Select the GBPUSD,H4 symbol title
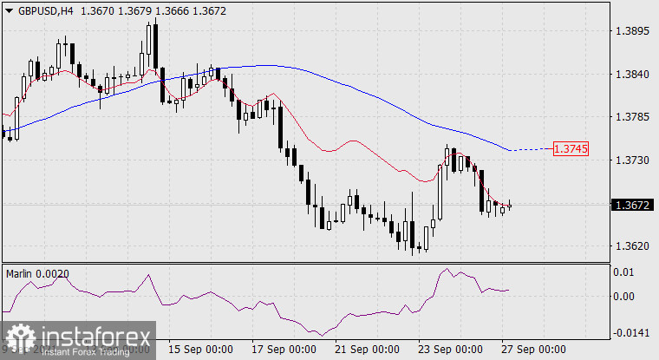The width and height of the screenshot is (659, 360). (x=45, y=11)
